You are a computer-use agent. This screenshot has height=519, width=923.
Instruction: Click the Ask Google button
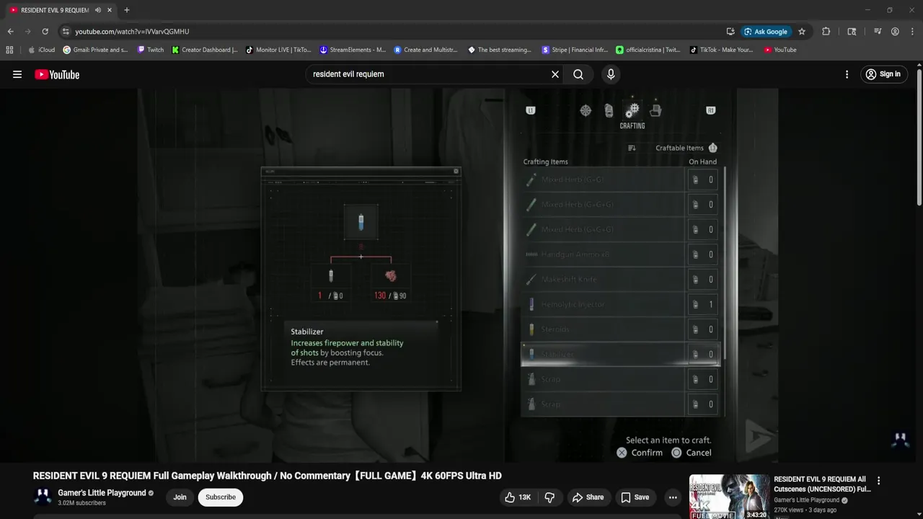766,32
